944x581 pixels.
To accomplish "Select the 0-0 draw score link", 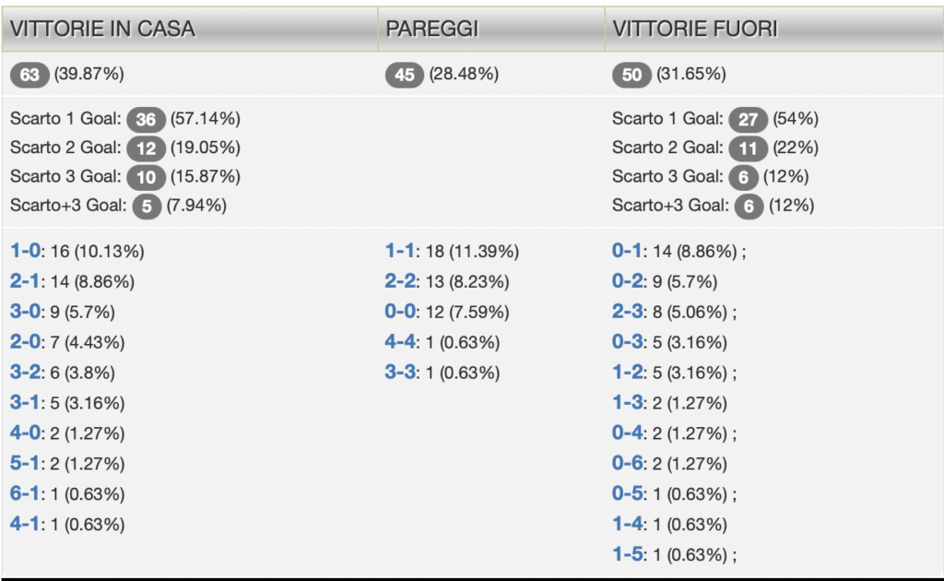I will tap(399, 312).
